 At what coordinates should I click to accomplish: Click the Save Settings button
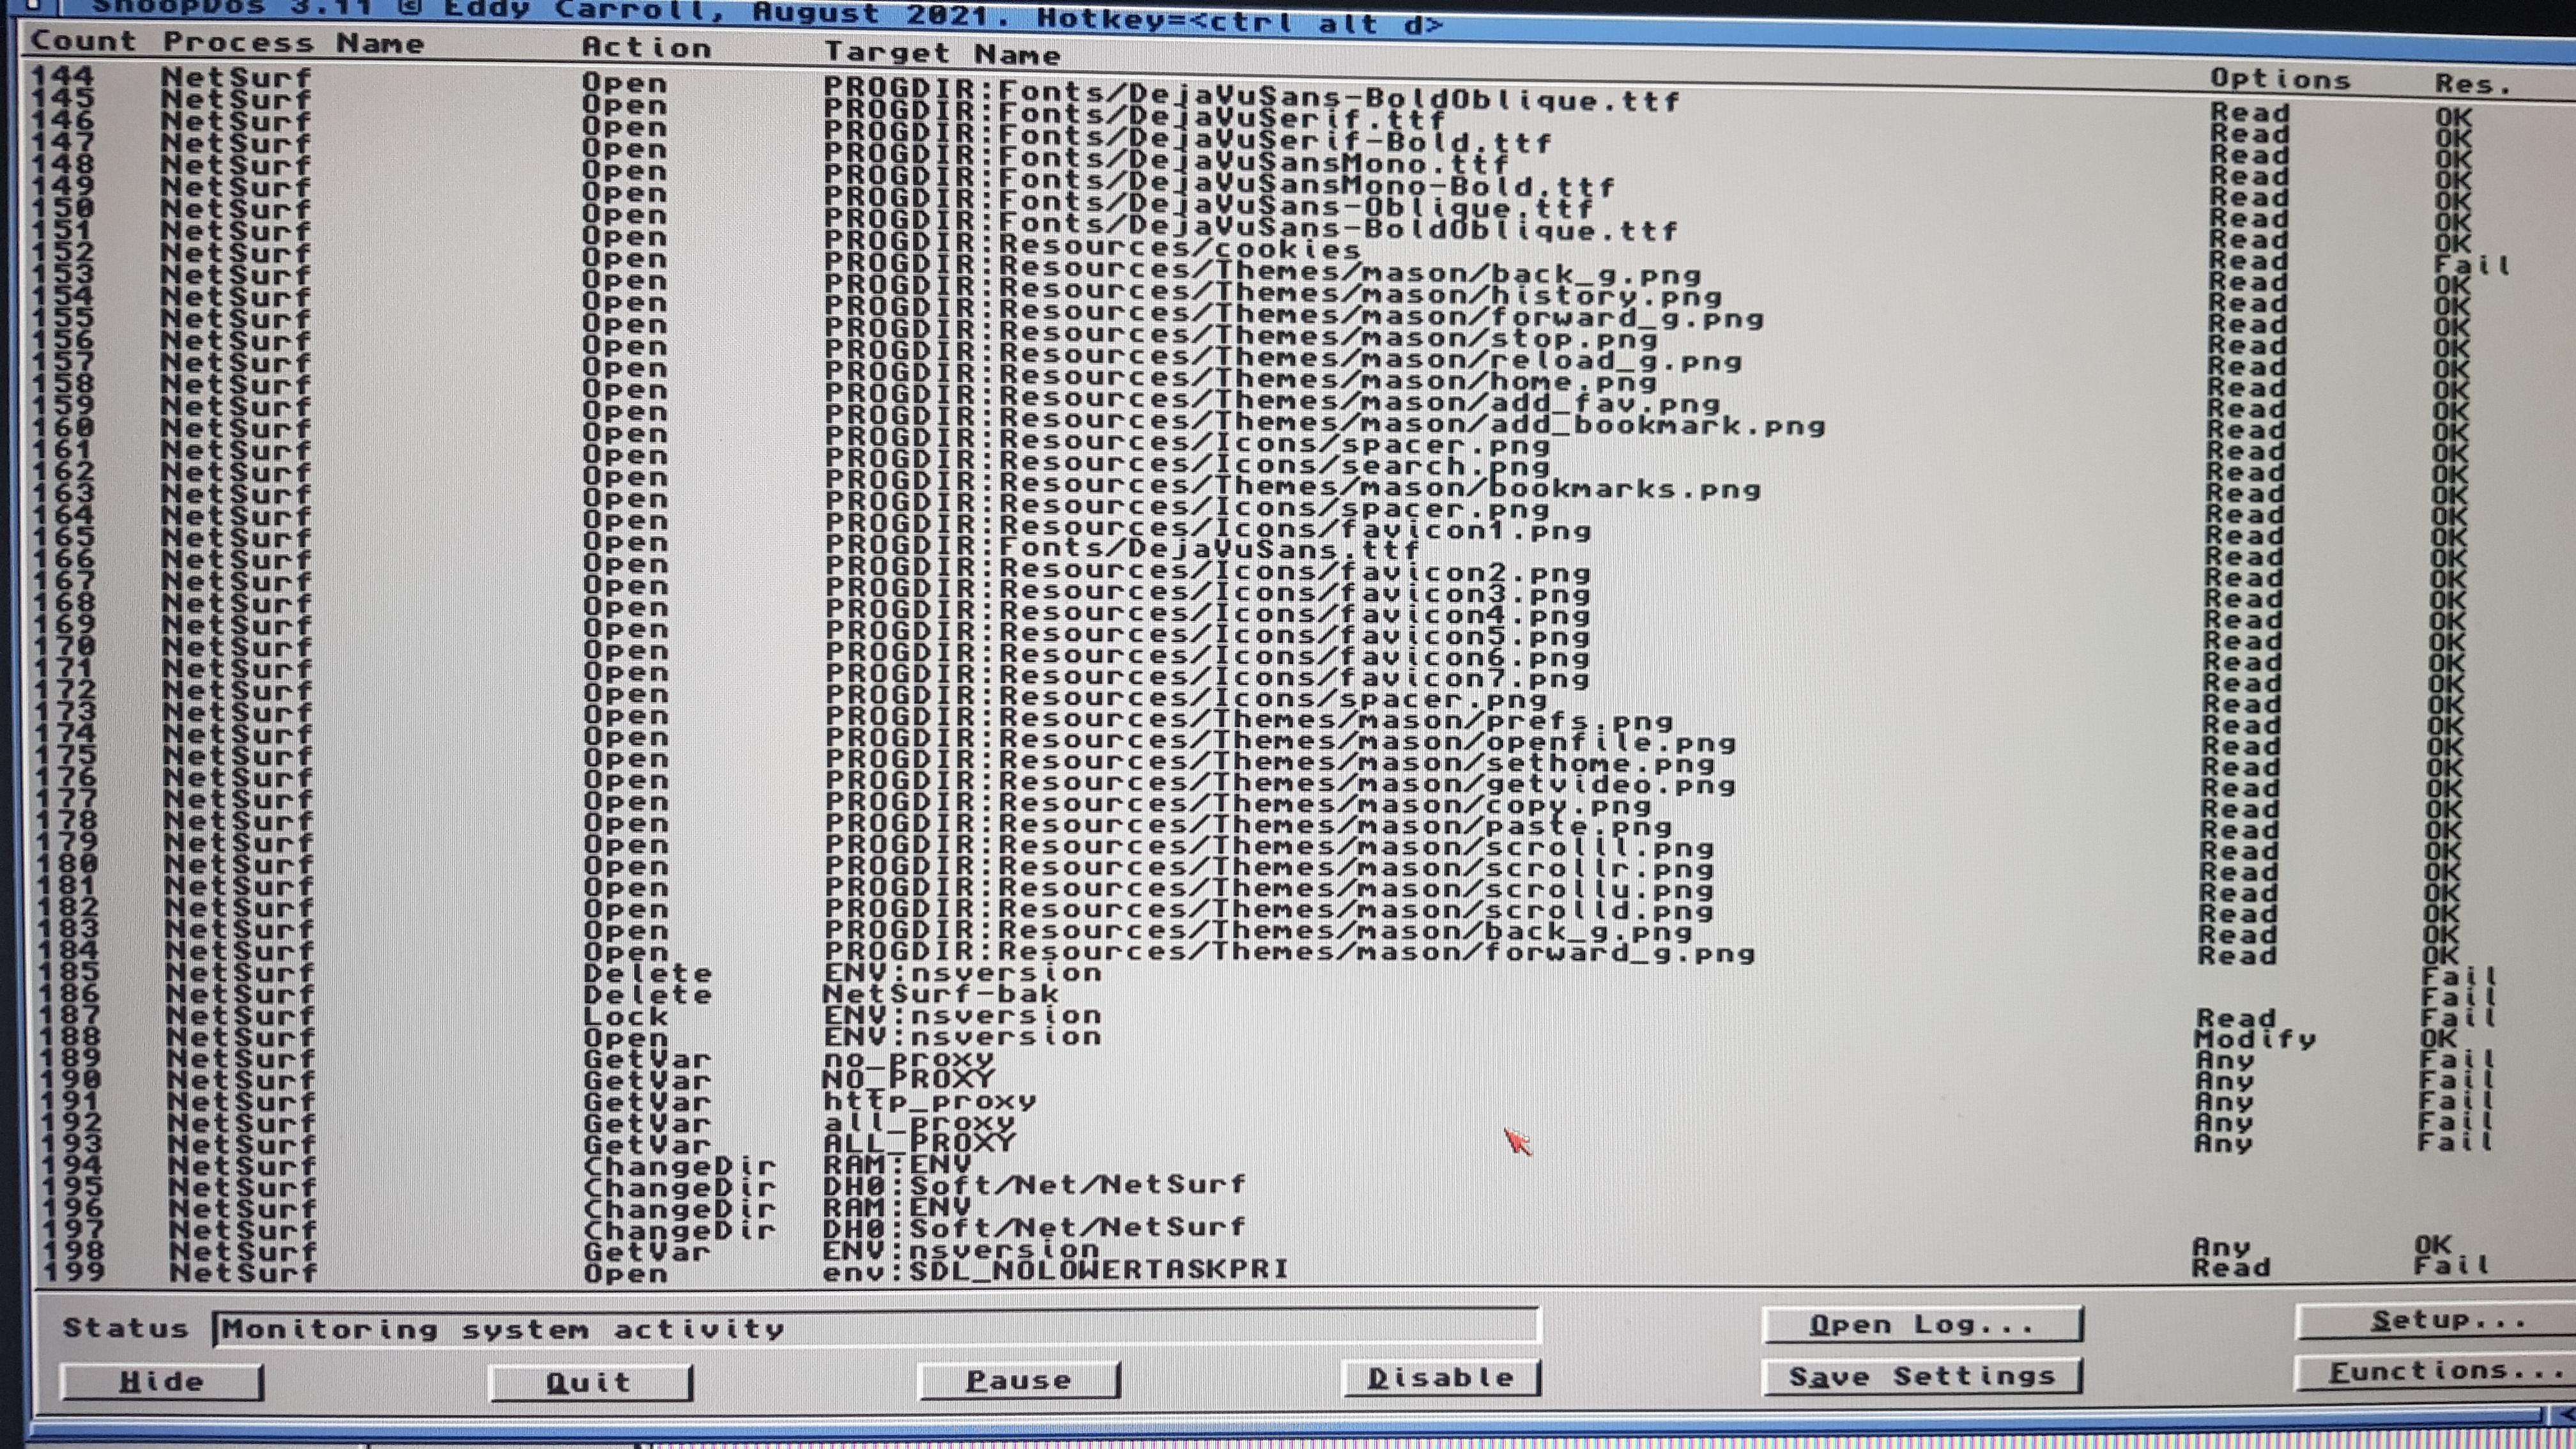[1922, 1376]
